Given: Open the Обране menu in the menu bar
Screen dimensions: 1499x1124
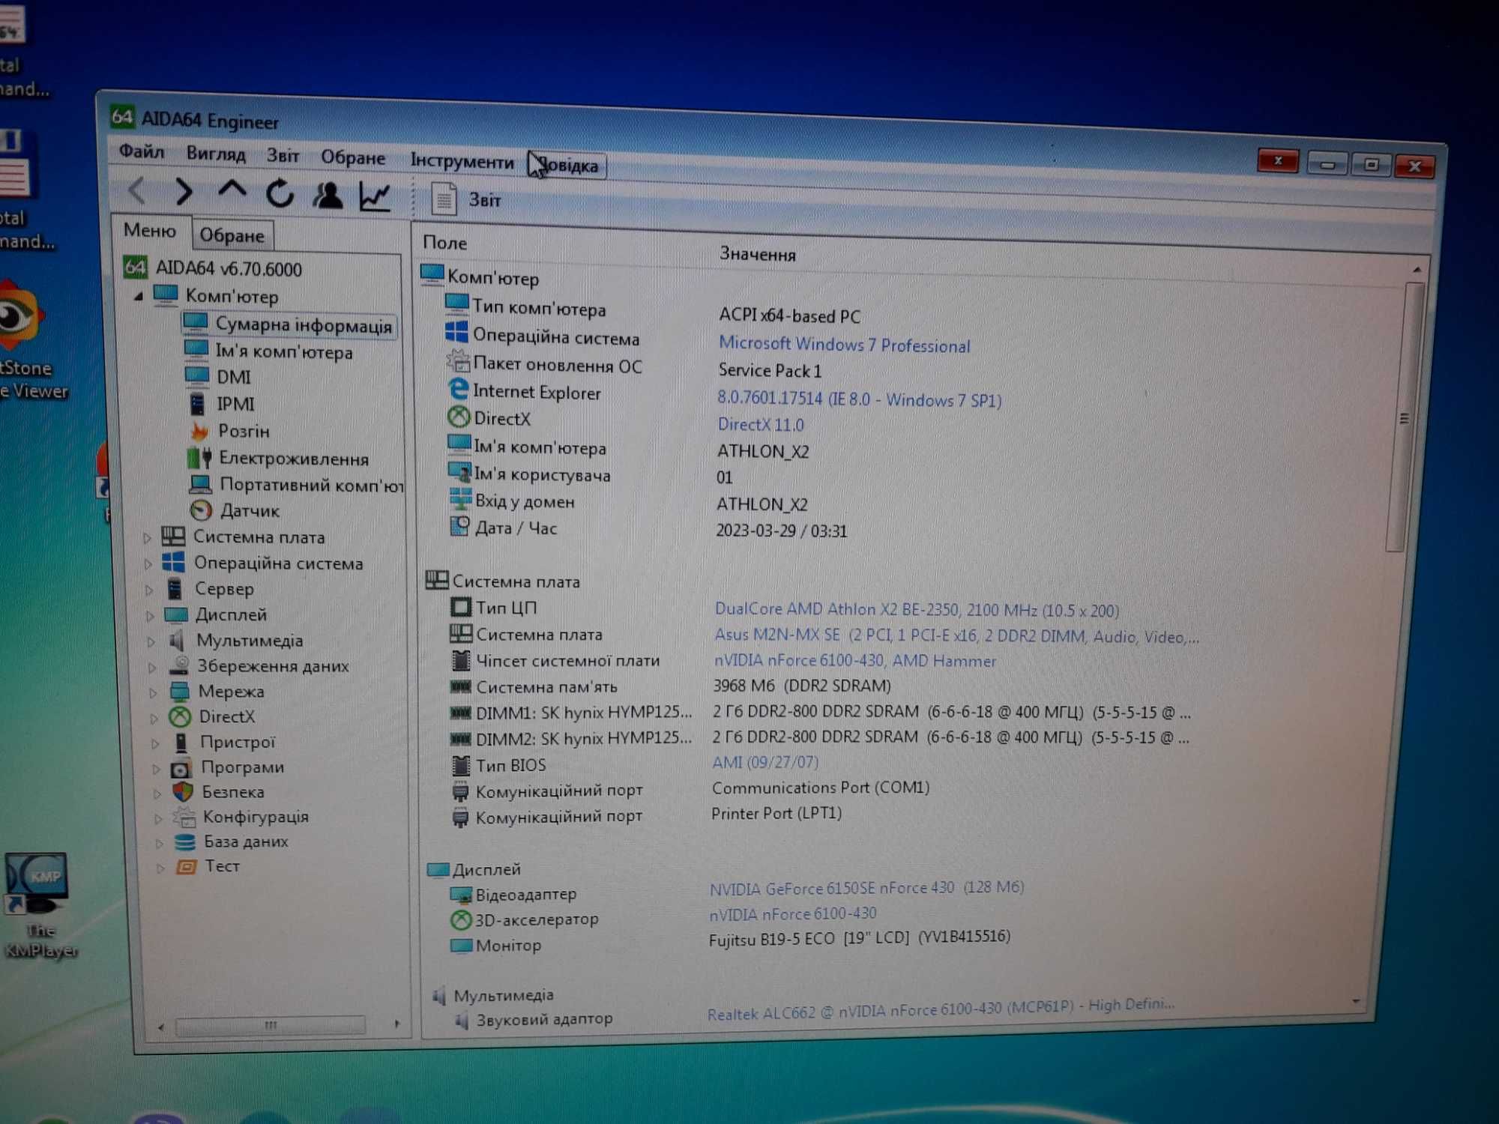Looking at the screenshot, I should pos(352,157).
